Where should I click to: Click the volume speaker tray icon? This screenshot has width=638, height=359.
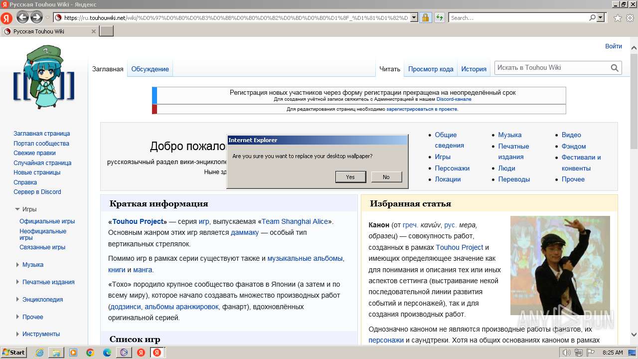click(x=567, y=353)
